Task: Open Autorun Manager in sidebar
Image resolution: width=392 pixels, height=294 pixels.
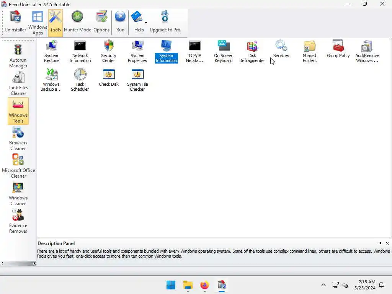Action: click(18, 56)
